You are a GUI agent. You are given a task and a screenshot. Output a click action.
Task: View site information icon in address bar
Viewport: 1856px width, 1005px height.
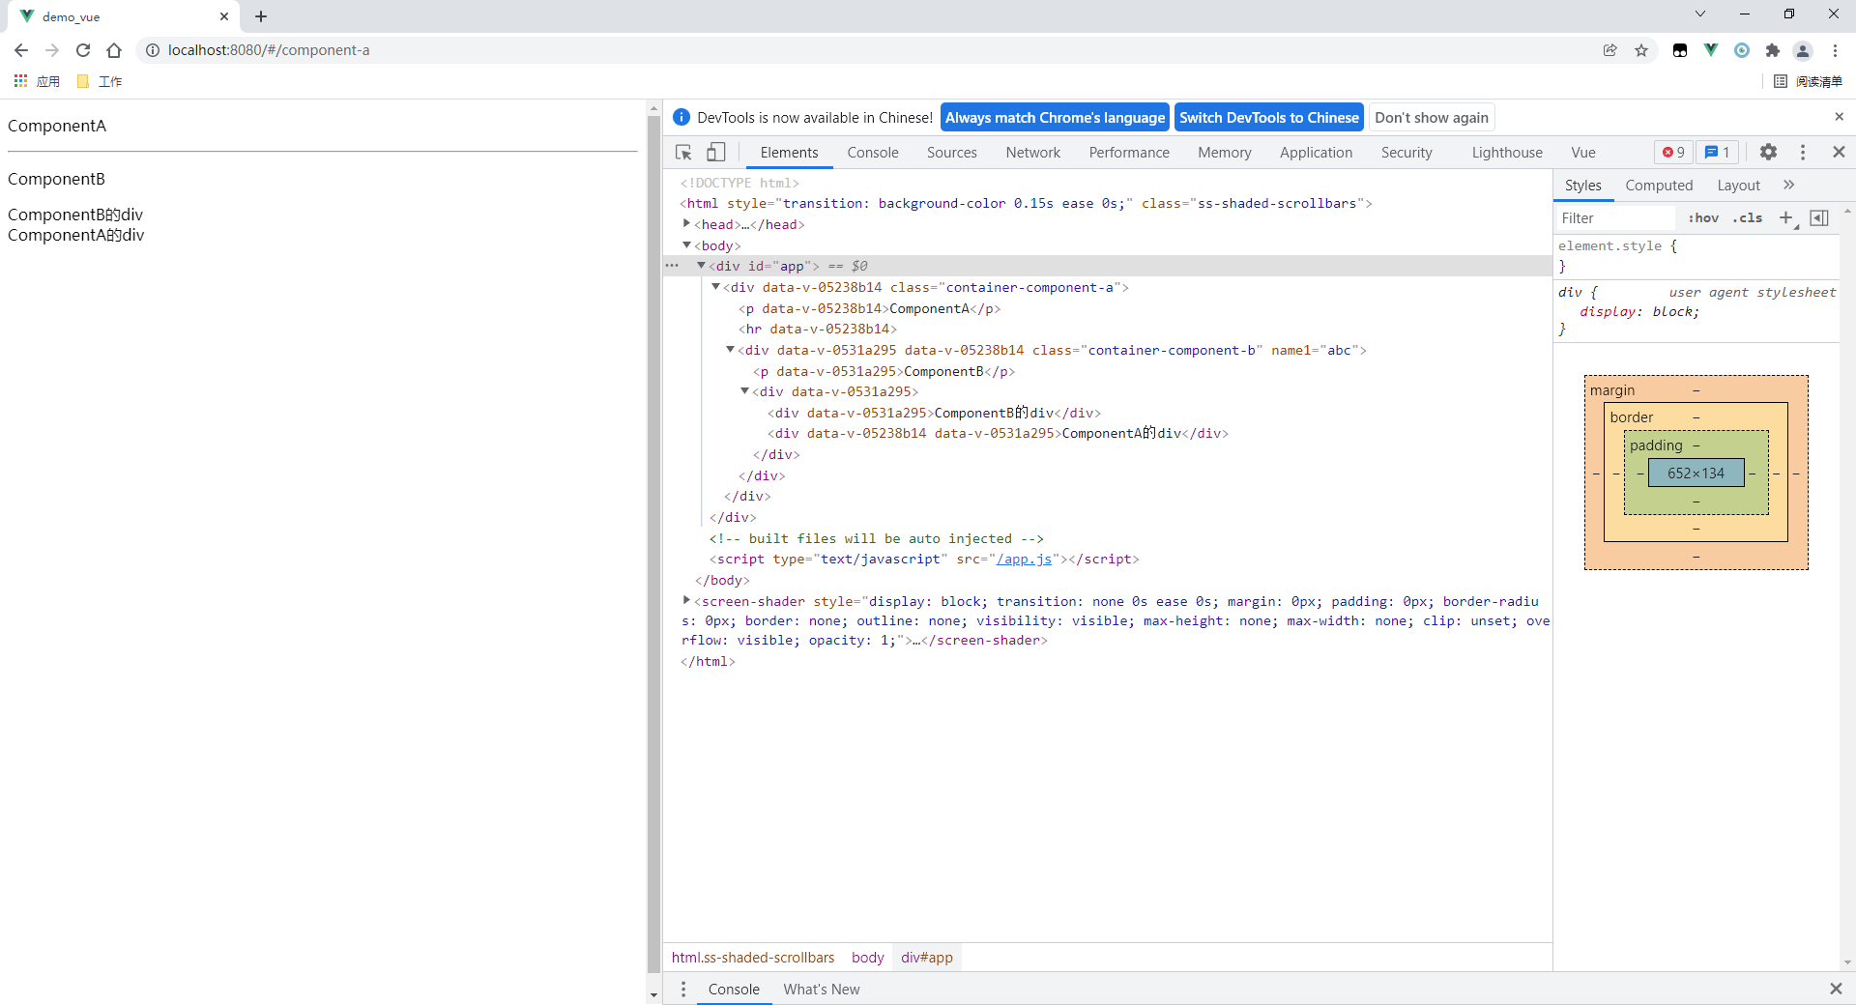tap(153, 50)
